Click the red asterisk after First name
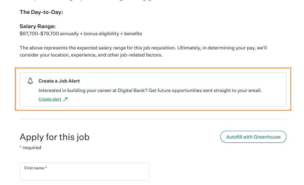The image size is (304, 185). click(x=46, y=168)
